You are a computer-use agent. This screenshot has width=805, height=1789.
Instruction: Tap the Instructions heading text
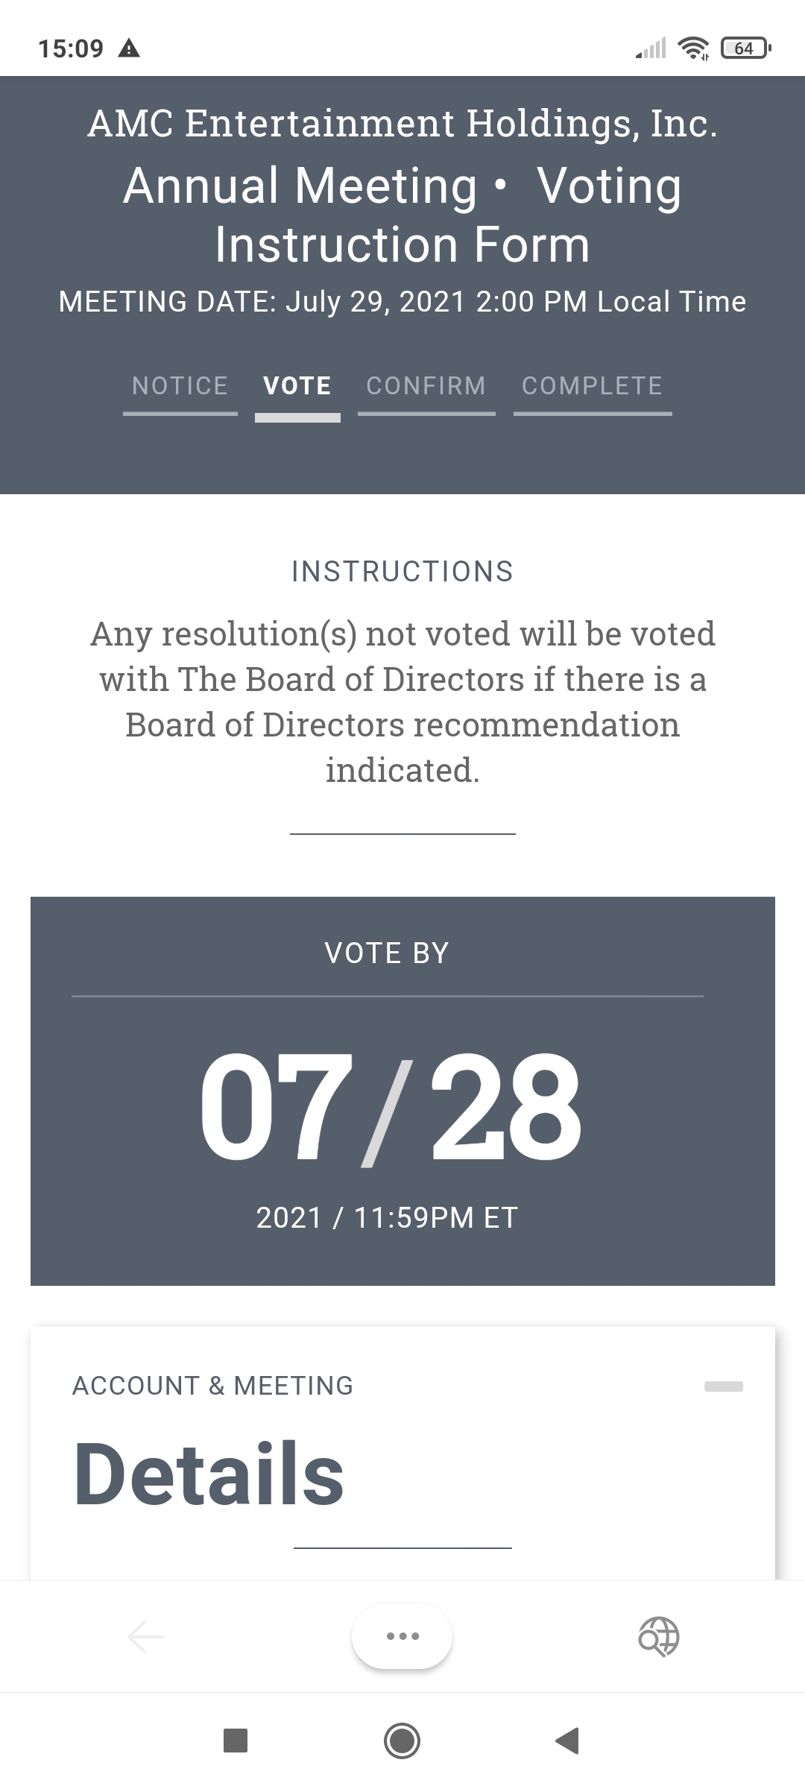click(x=402, y=571)
